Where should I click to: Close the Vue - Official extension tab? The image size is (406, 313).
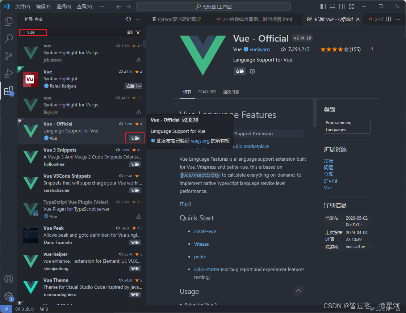pos(358,19)
